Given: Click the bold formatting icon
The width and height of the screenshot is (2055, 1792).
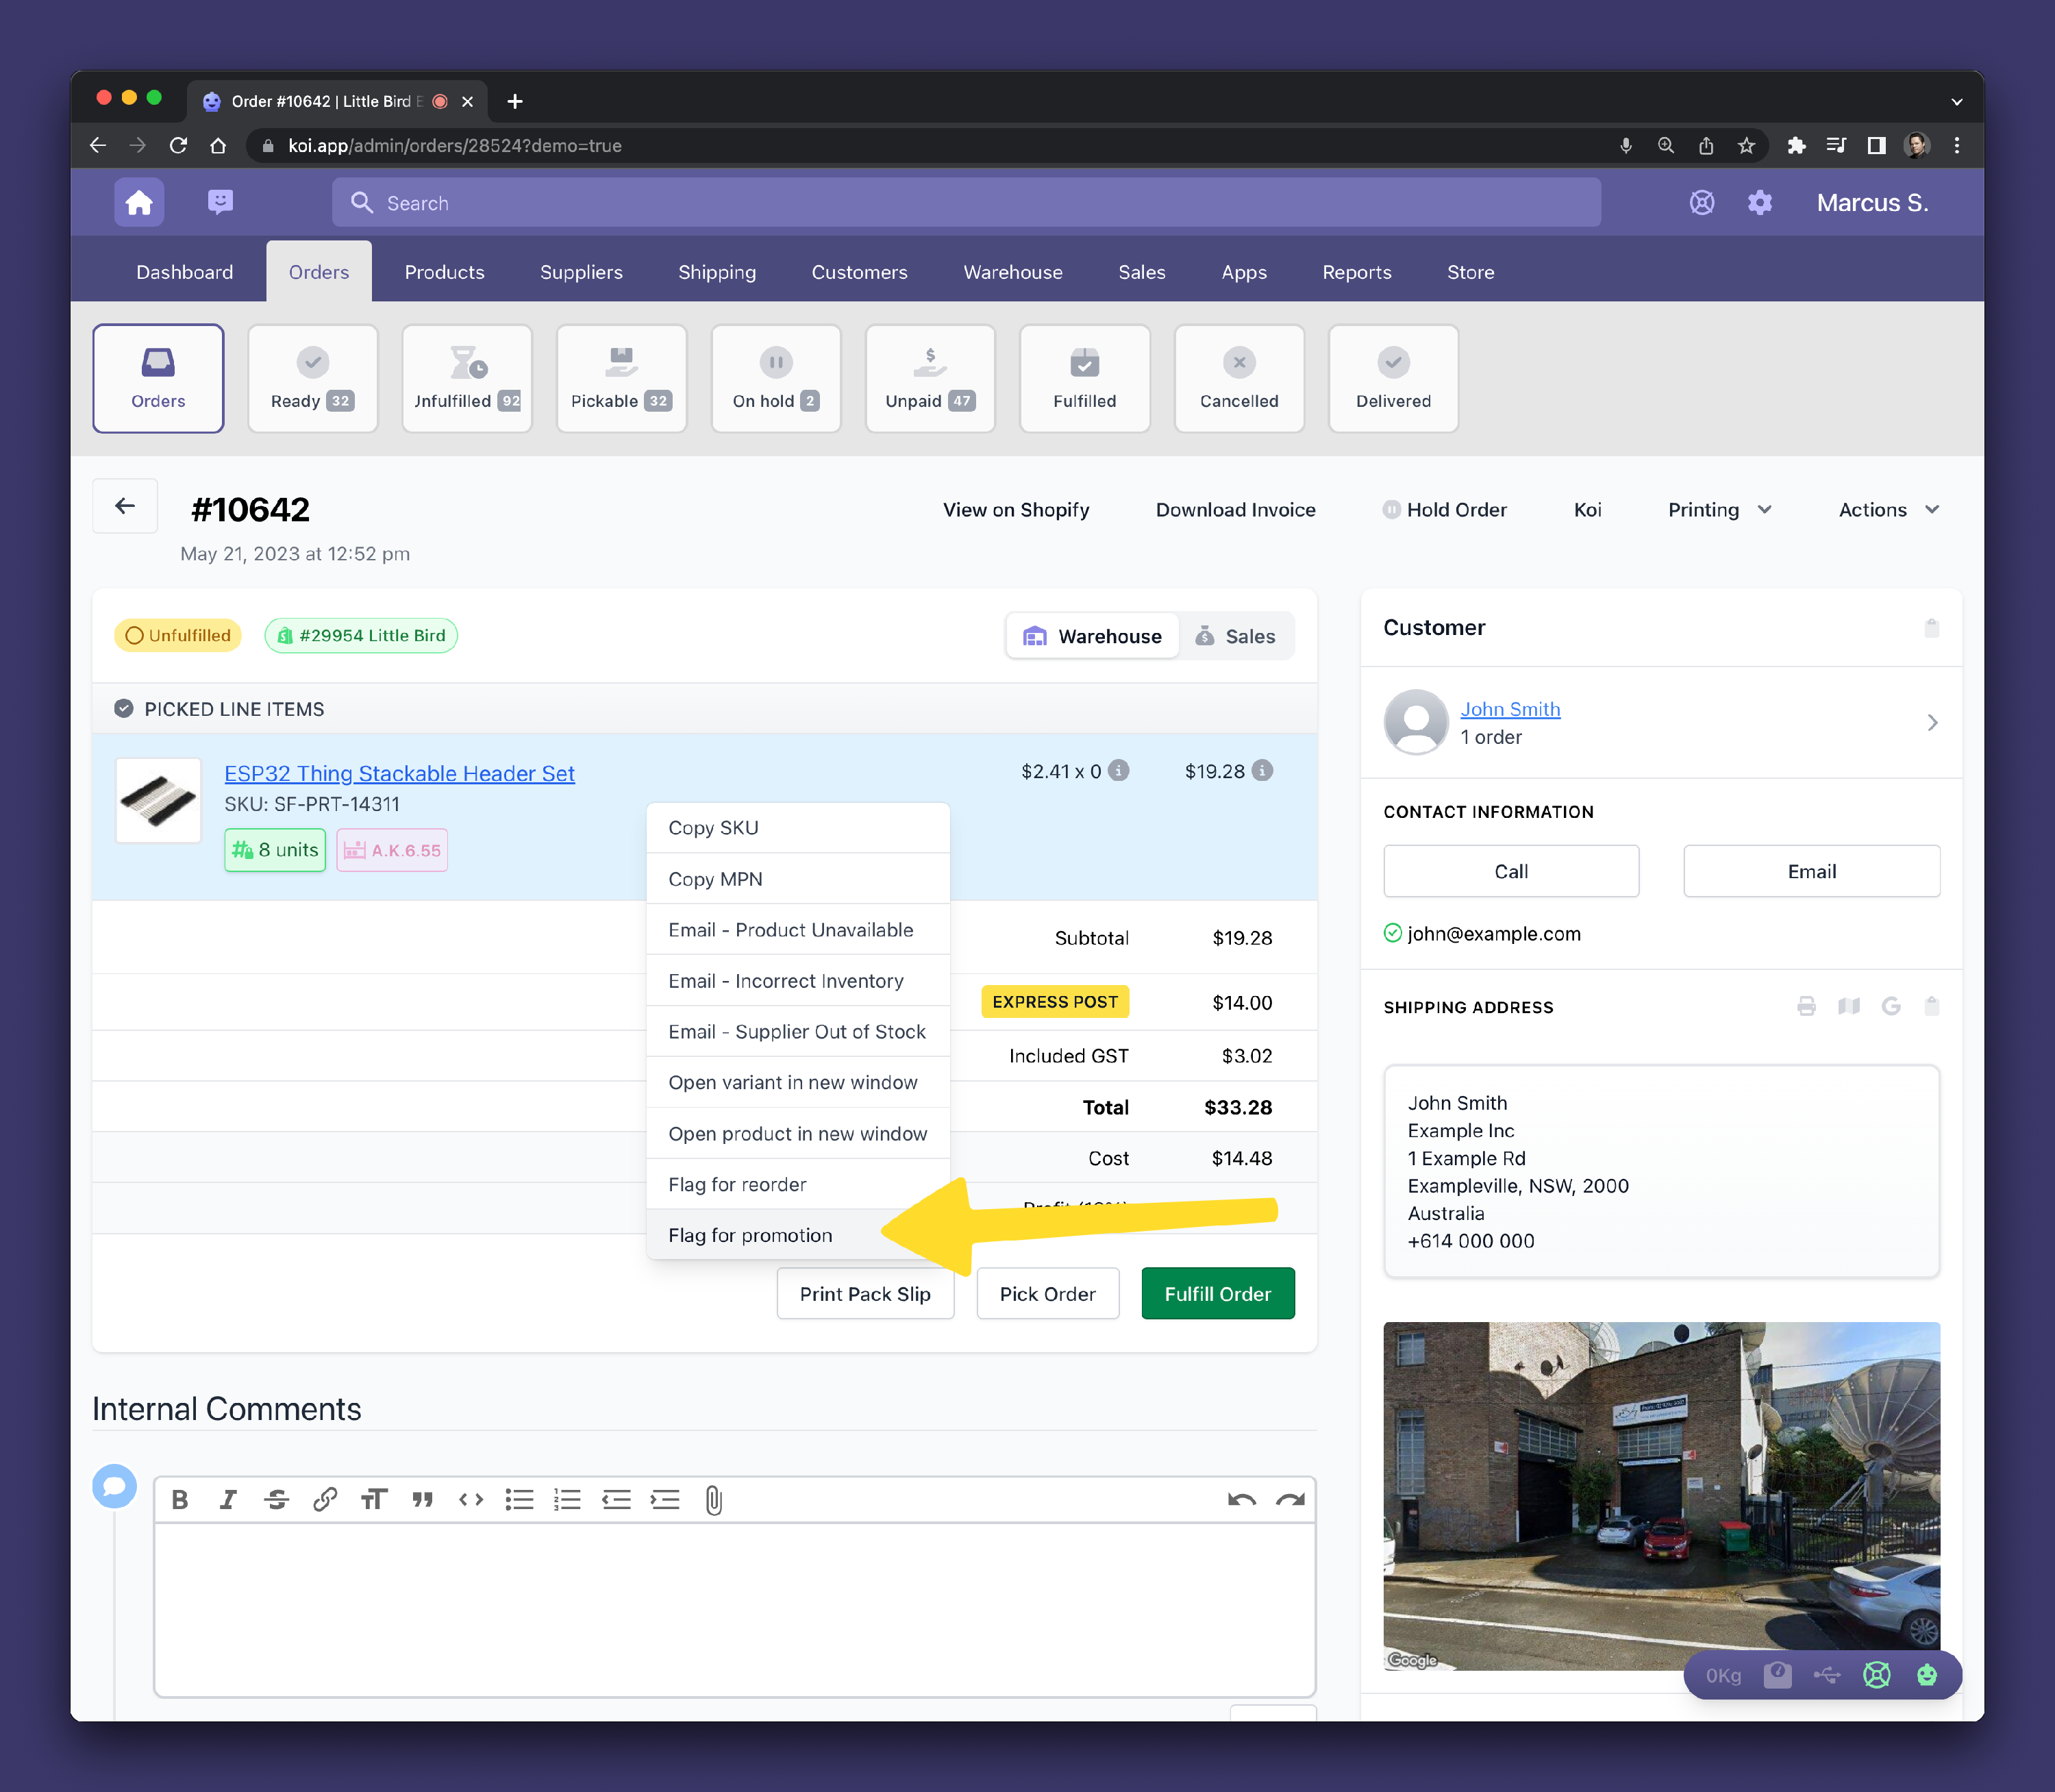Looking at the screenshot, I should (180, 1499).
